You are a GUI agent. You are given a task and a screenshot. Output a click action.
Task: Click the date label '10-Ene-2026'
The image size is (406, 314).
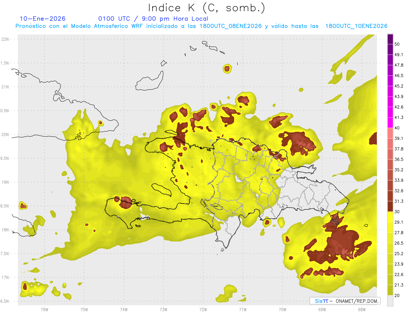pyautogui.click(x=43, y=19)
